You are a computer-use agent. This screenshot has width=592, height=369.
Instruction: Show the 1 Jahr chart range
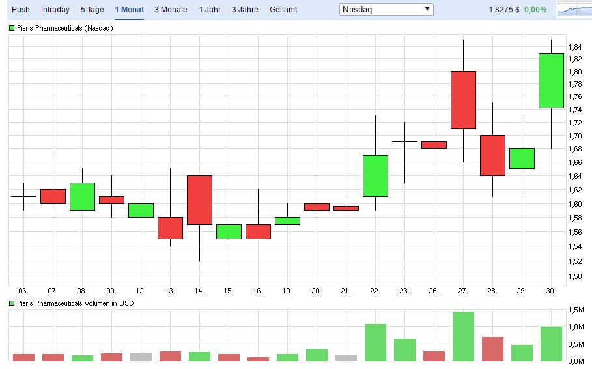pyautogui.click(x=209, y=10)
